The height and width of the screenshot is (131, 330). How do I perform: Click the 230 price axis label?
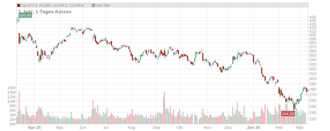[313, 119]
